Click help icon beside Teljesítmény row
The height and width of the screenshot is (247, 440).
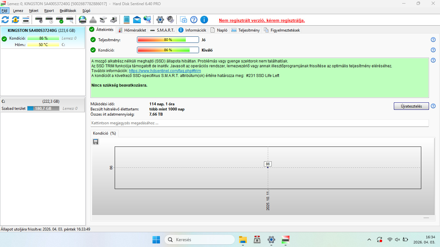click(x=433, y=40)
